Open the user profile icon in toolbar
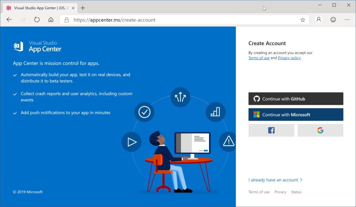 click(318, 20)
